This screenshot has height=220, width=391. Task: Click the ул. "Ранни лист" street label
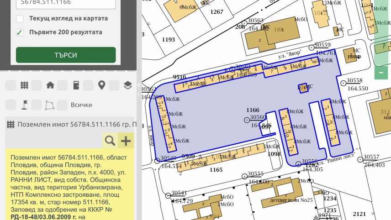pos(336,159)
